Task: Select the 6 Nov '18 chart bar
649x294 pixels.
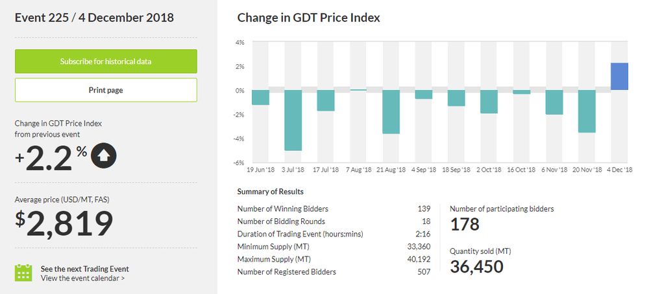Action: click(x=554, y=102)
